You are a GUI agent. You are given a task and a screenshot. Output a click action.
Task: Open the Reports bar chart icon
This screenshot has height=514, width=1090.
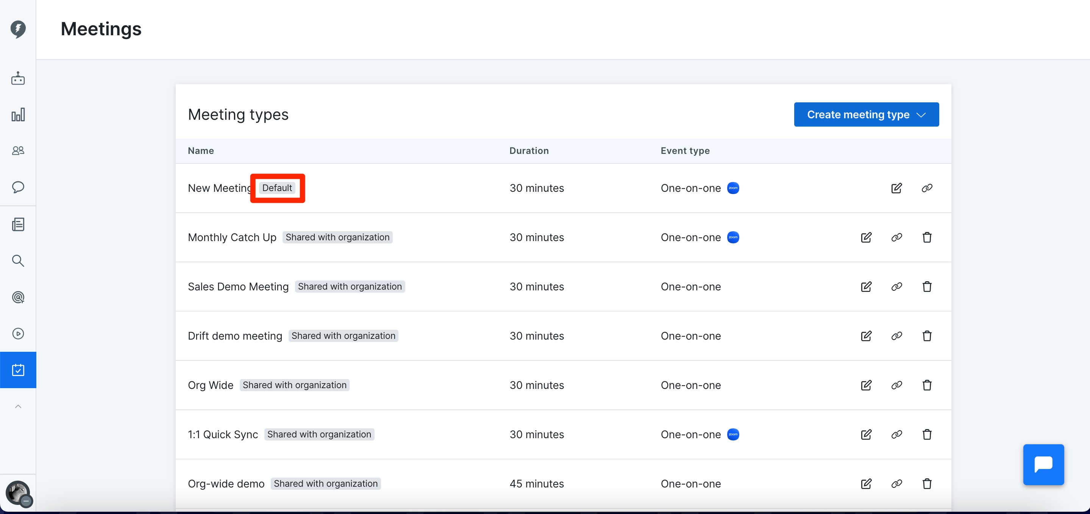[18, 114]
